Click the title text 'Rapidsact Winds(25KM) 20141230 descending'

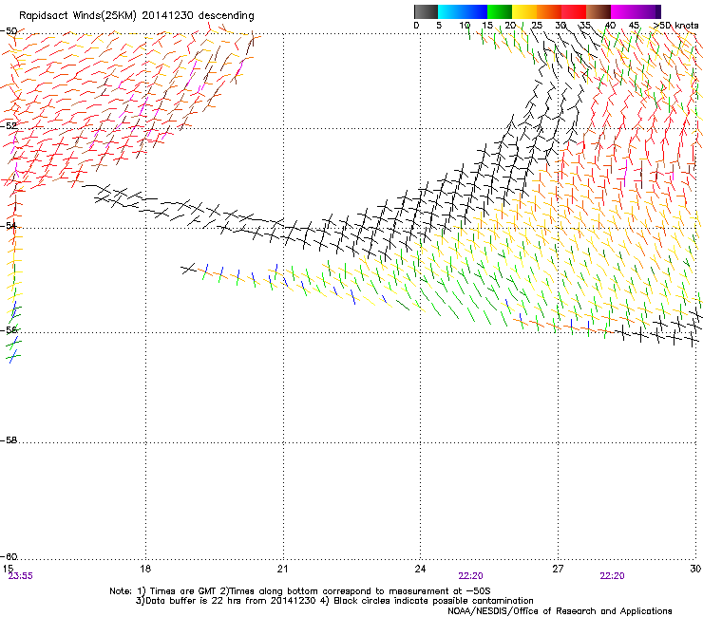tap(137, 16)
